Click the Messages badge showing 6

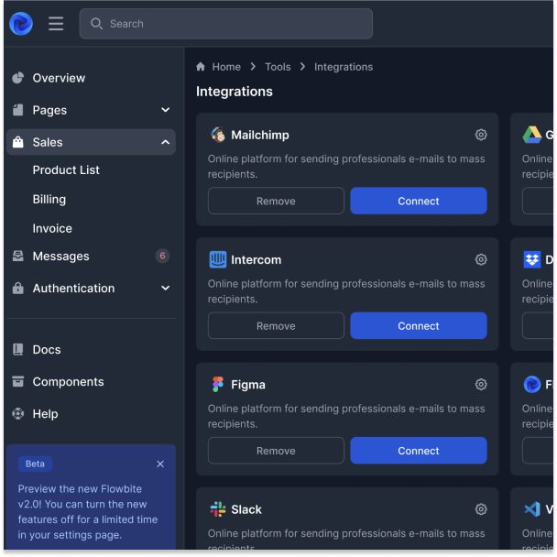(162, 256)
